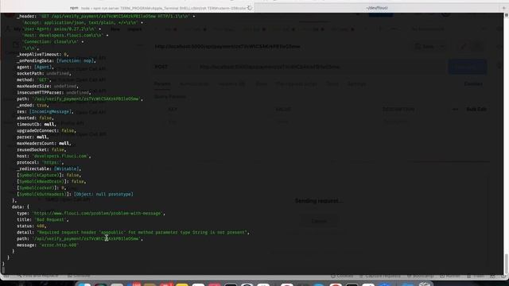
Task: Click the blue Send button in Postman
Action: (x=467, y=67)
